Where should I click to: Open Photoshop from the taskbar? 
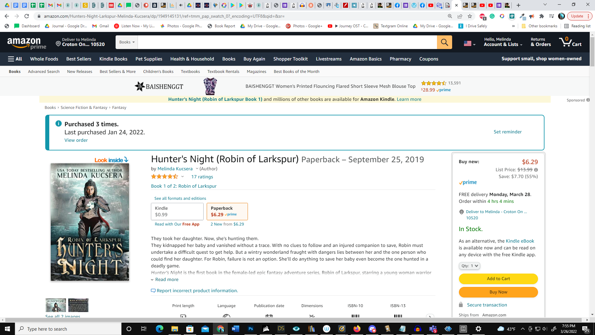251,329
